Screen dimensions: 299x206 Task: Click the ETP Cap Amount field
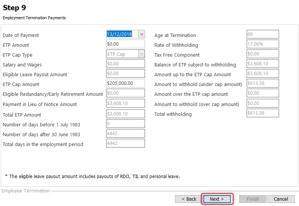coord(125,83)
